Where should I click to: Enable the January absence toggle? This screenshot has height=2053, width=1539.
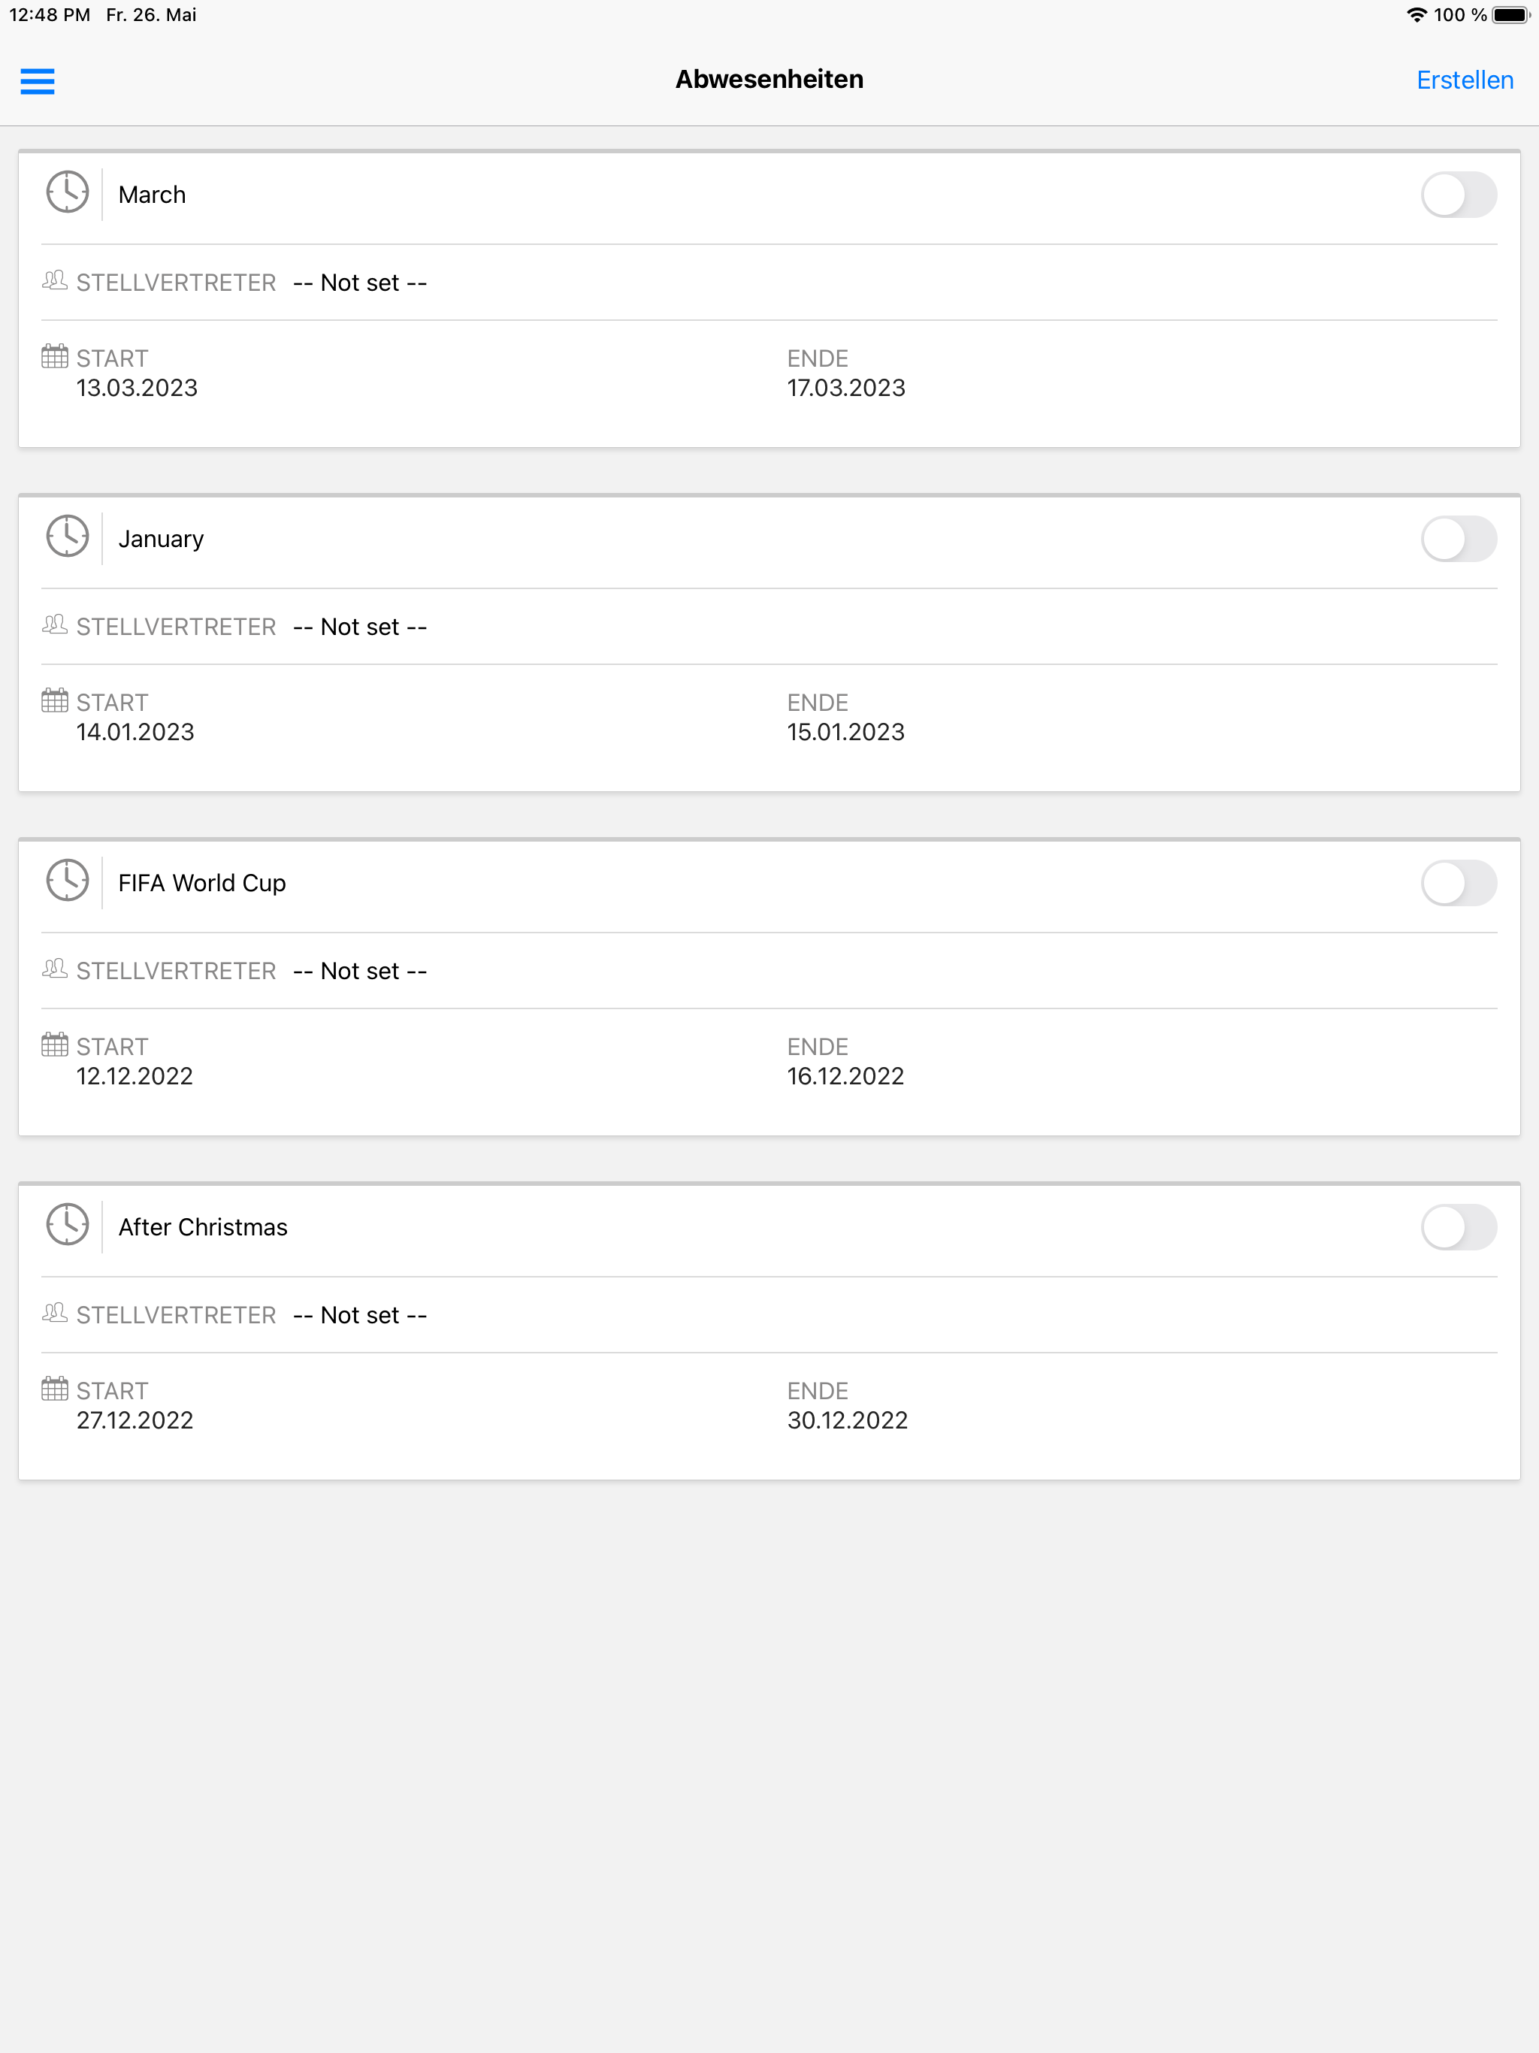[1459, 540]
